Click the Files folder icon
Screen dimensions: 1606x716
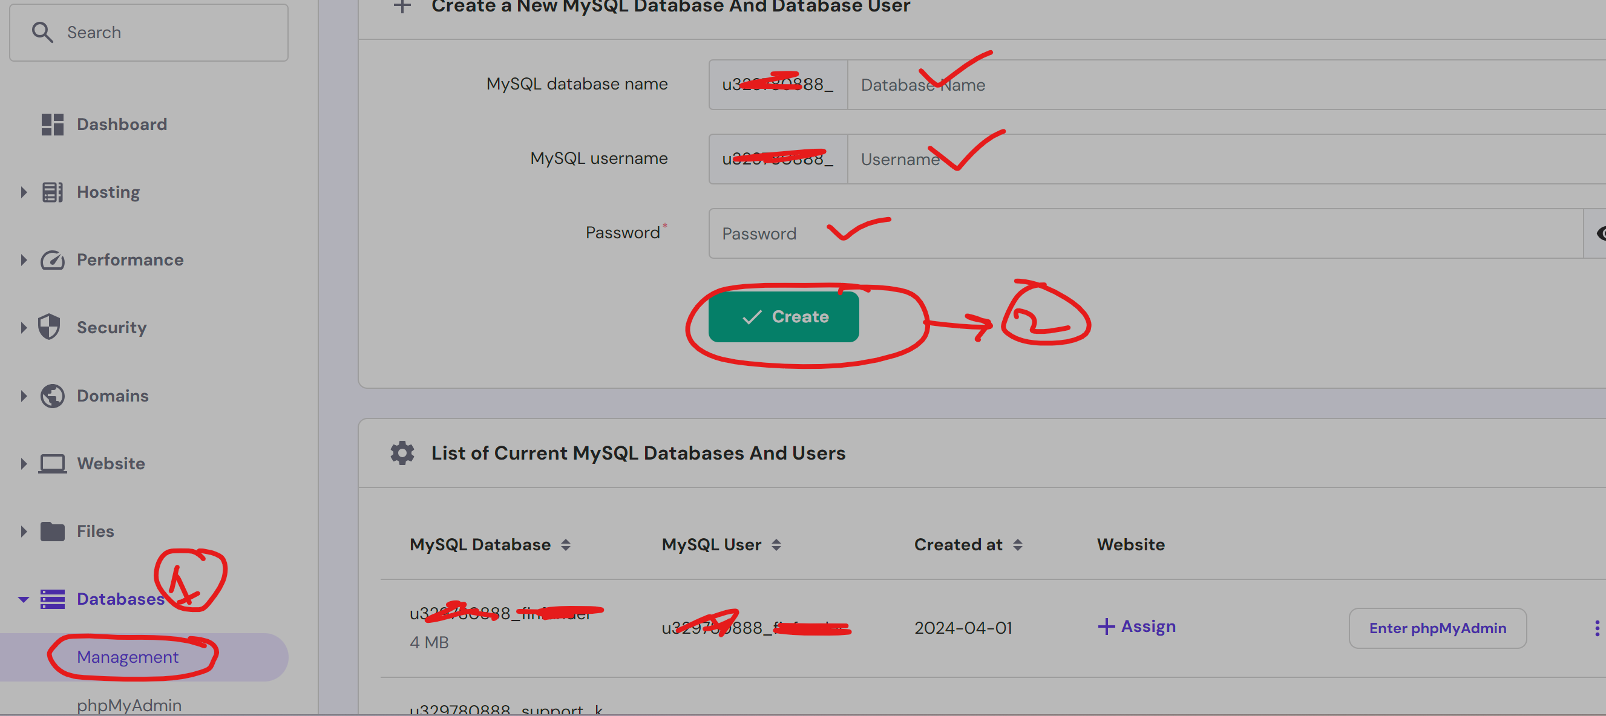[53, 532]
